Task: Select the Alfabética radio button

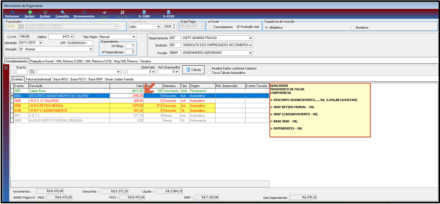Action: coord(266,27)
